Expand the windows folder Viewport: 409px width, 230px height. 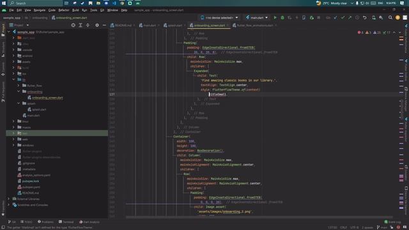pos(13,145)
